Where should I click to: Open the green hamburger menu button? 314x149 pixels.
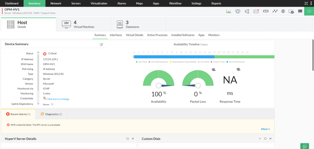pyautogui.click(x=309, y=11)
